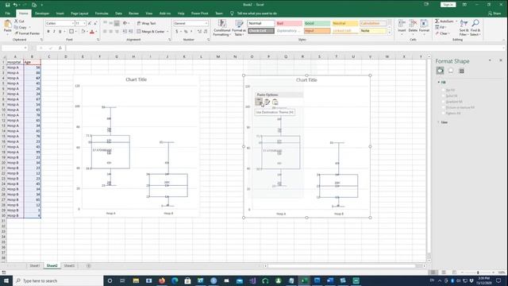Screen dimensions: 508x286
Task: Open the Page Layout ribbon tab
Action: point(79,14)
